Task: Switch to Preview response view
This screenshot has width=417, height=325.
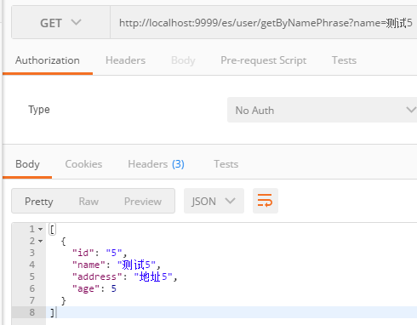Action: pos(143,202)
